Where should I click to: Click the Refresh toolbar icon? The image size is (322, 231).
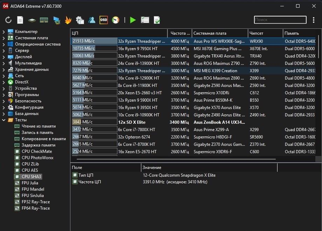tap(8, 20)
